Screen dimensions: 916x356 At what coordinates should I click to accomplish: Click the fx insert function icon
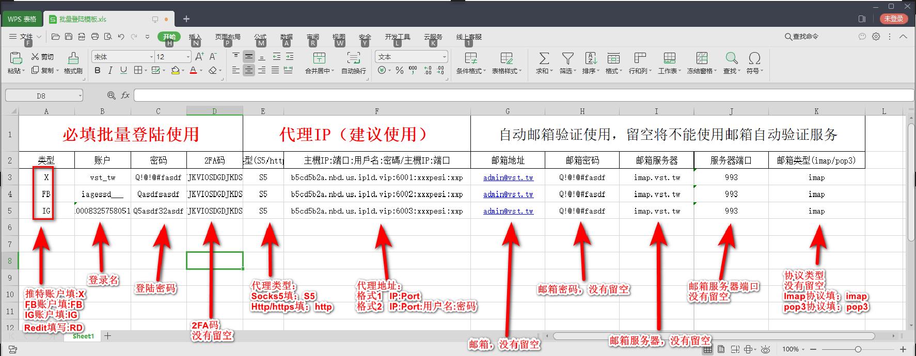pos(125,95)
